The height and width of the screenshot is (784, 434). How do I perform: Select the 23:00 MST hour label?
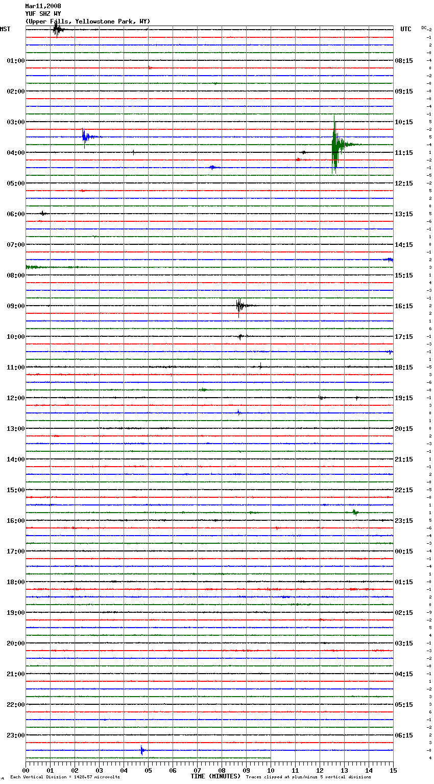(x=15, y=735)
